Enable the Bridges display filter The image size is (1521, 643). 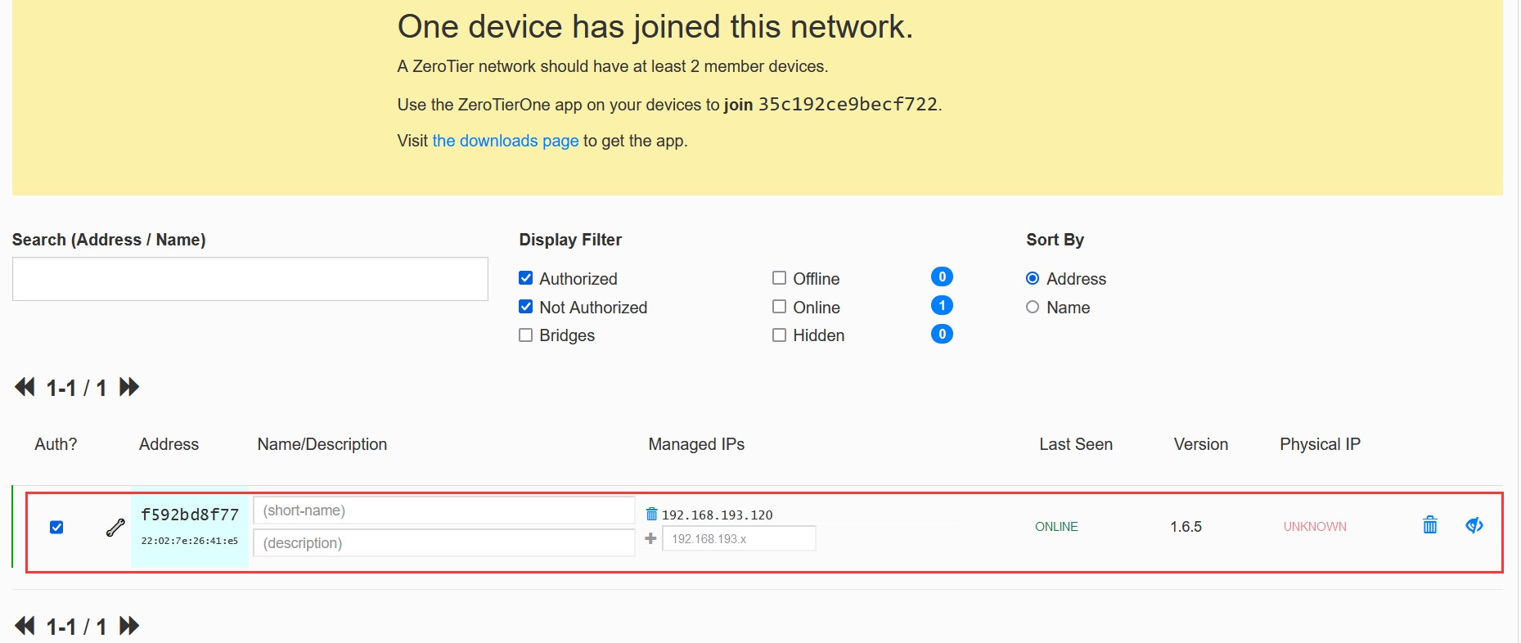(x=526, y=335)
